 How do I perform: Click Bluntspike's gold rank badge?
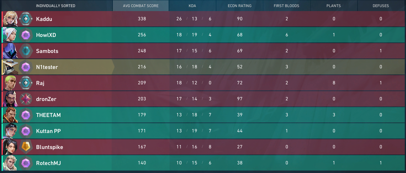tap(26, 147)
